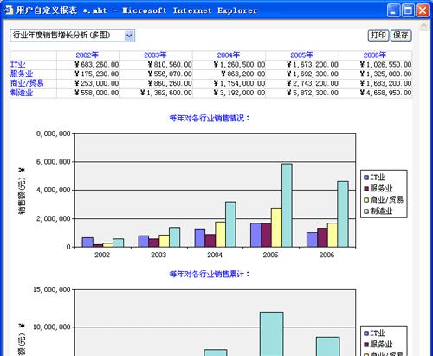Screen dimensions: 433x356
Task: Click the 2002 IT业 bar in first chart
Action: (x=87, y=243)
